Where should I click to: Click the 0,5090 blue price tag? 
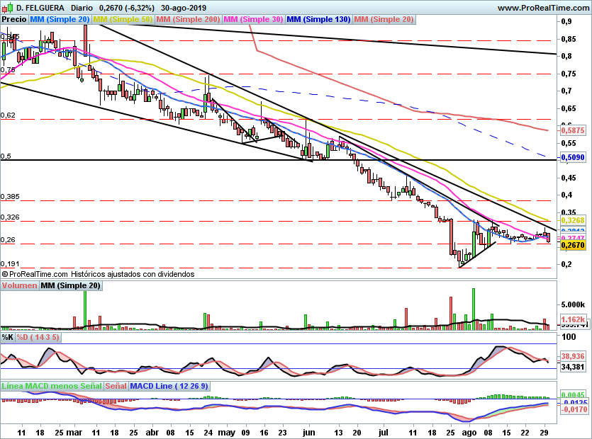click(x=573, y=157)
